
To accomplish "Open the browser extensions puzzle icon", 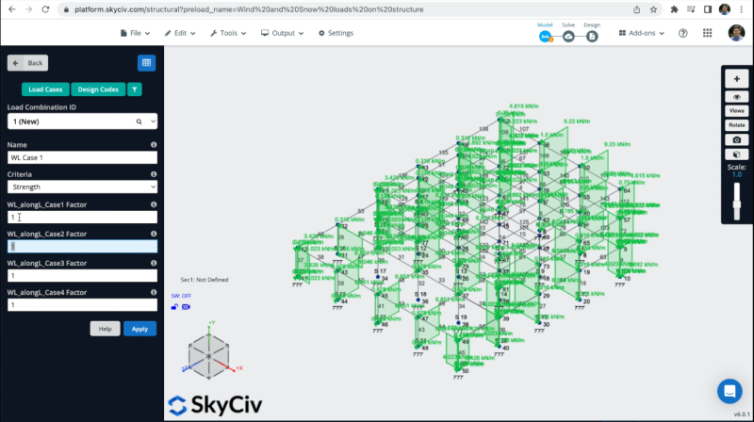I will (674, 9).
